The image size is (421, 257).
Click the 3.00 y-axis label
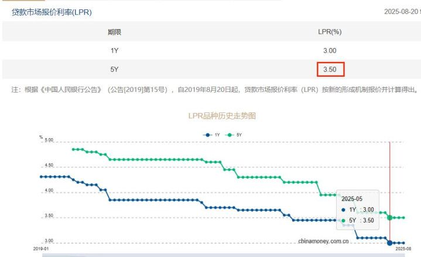pos(49,241)
